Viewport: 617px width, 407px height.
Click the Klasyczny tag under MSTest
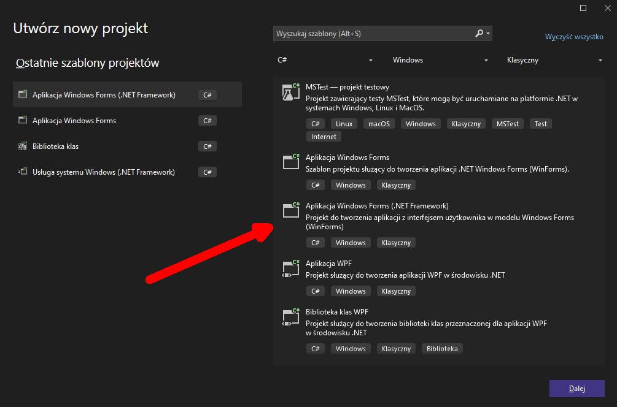coord(467,124)
